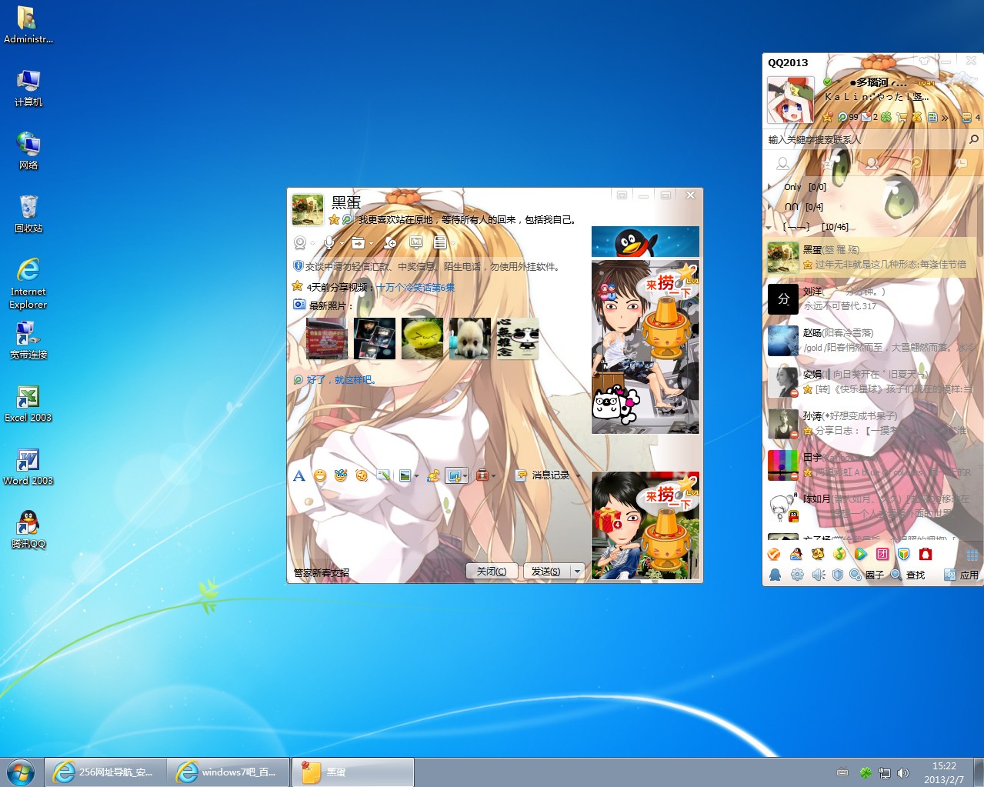Switch to the recent conversations tab
This screenshot has height=787, width=984.
tap(961, 163)
